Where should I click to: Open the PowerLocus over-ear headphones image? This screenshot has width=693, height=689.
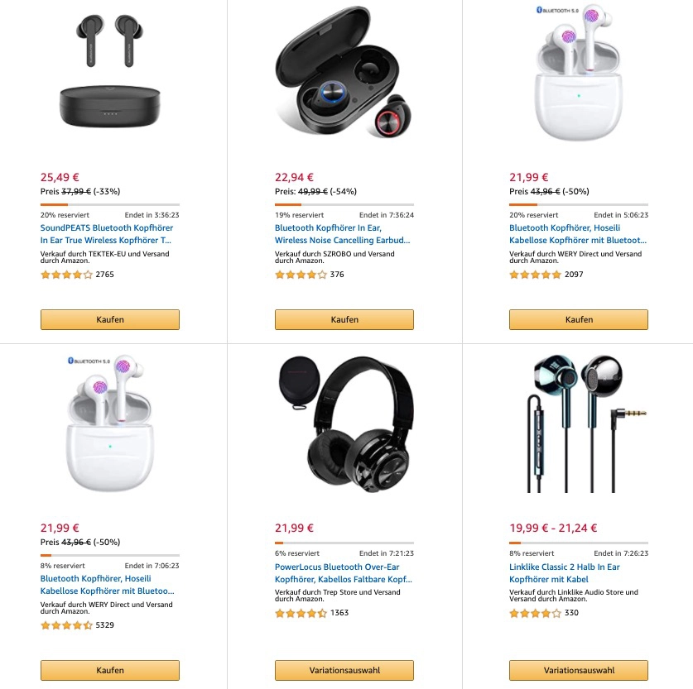344,423
